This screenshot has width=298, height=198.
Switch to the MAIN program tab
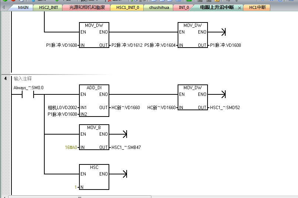[x=23, y=7]
